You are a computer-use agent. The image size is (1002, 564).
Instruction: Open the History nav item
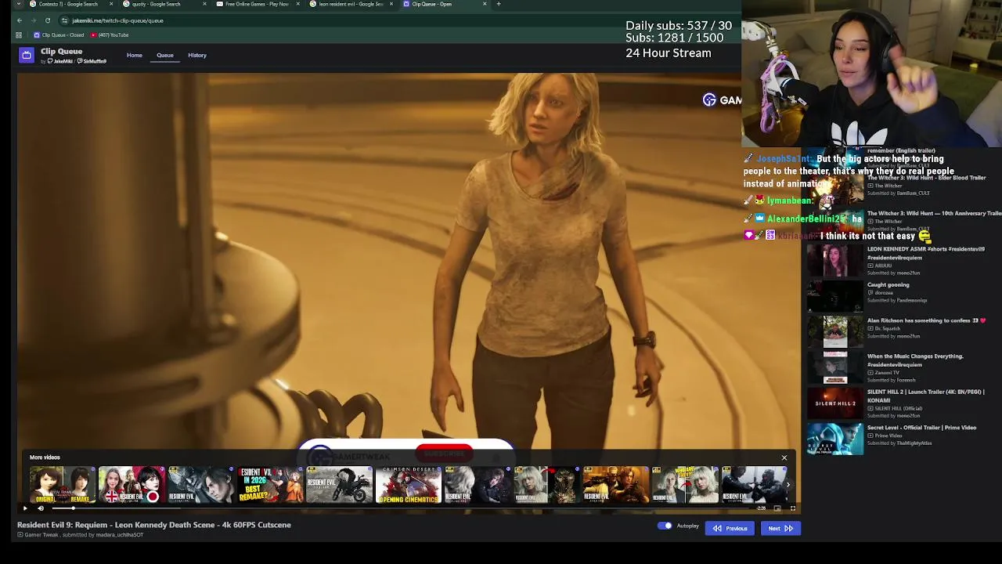[197, 56]
